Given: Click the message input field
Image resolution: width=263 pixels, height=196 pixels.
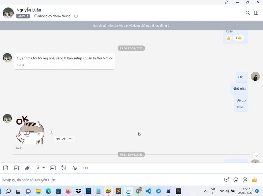Looking at the screenshot, I should [110, 180].
